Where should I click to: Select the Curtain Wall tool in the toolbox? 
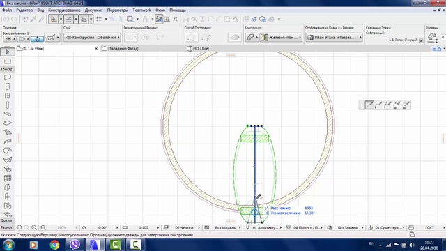tap(8, 178)
